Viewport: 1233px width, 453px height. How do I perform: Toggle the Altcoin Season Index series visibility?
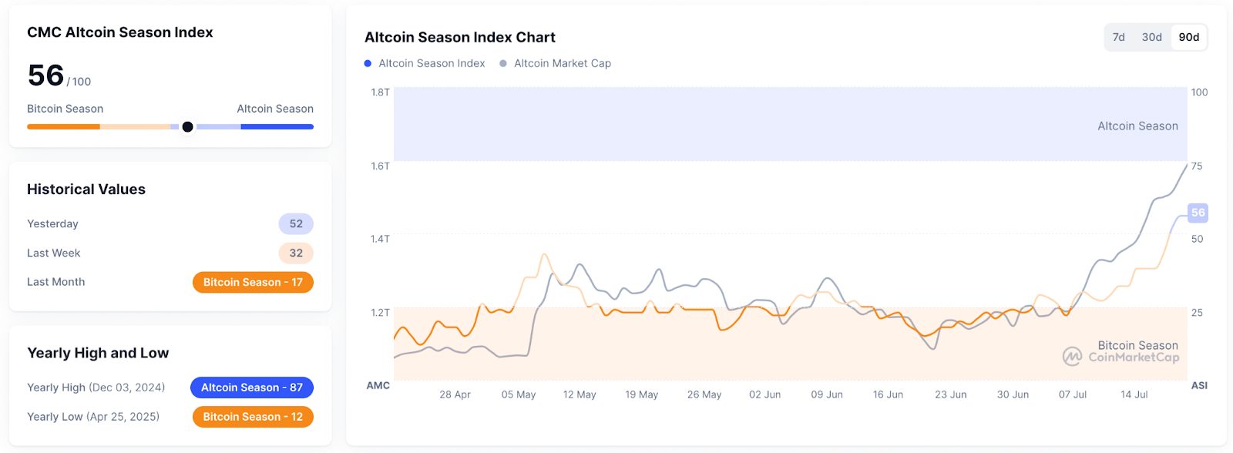[x=429, y=63]
